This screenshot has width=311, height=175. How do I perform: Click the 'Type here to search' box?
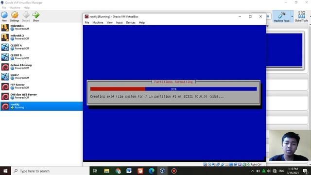(x=51, y=171)
